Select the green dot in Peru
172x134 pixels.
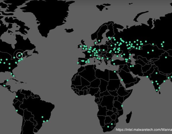point(17,110)
